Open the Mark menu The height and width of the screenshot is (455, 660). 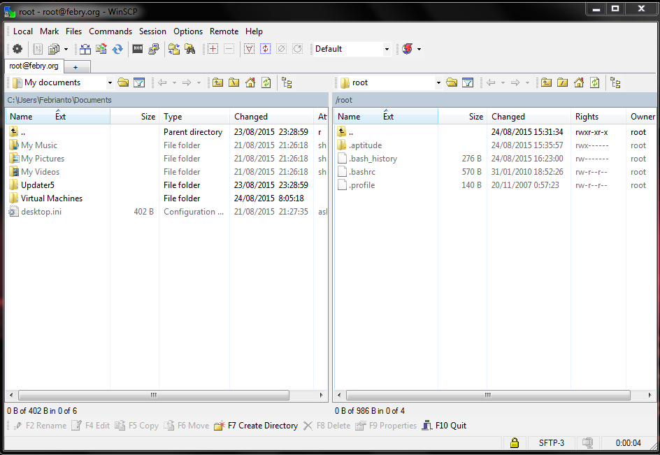tap(49, 31)
